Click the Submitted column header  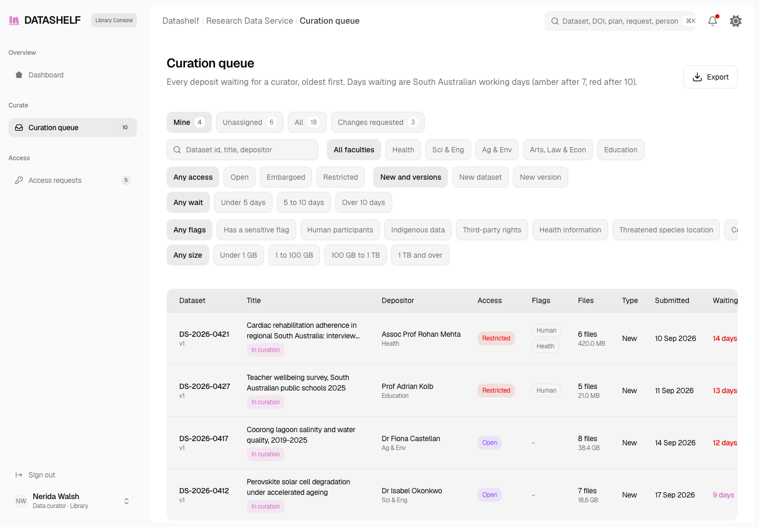click(x=672, y=300)
